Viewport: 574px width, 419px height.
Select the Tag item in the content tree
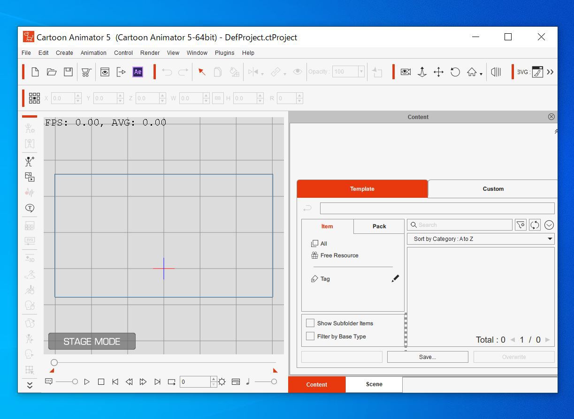click(x=321, y=279)
